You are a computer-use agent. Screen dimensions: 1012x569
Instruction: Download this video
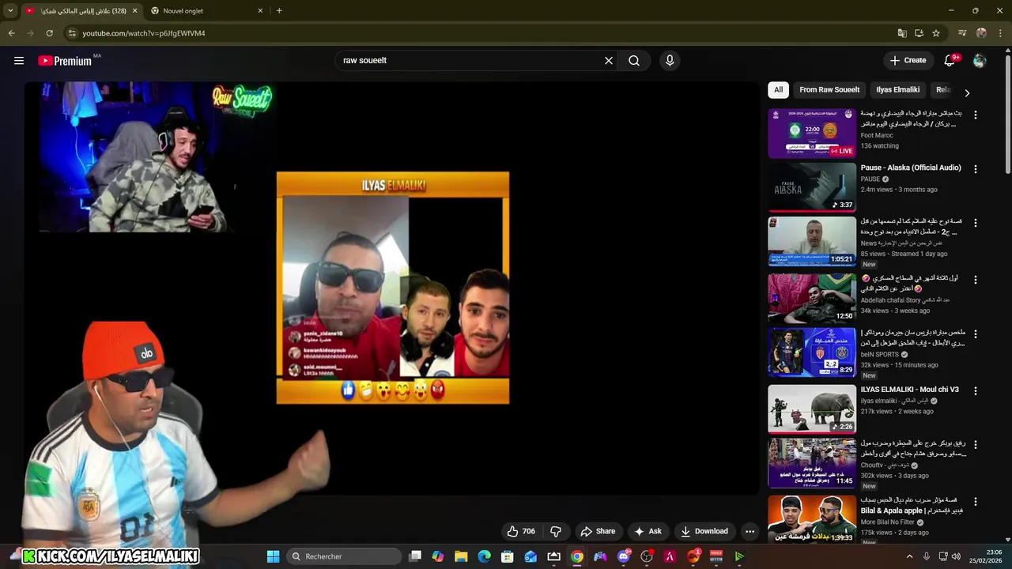pyautogui.click(x=704, y=531)
